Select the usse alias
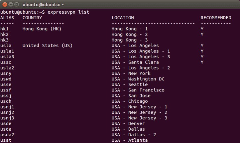 click(x=6, y=84)
